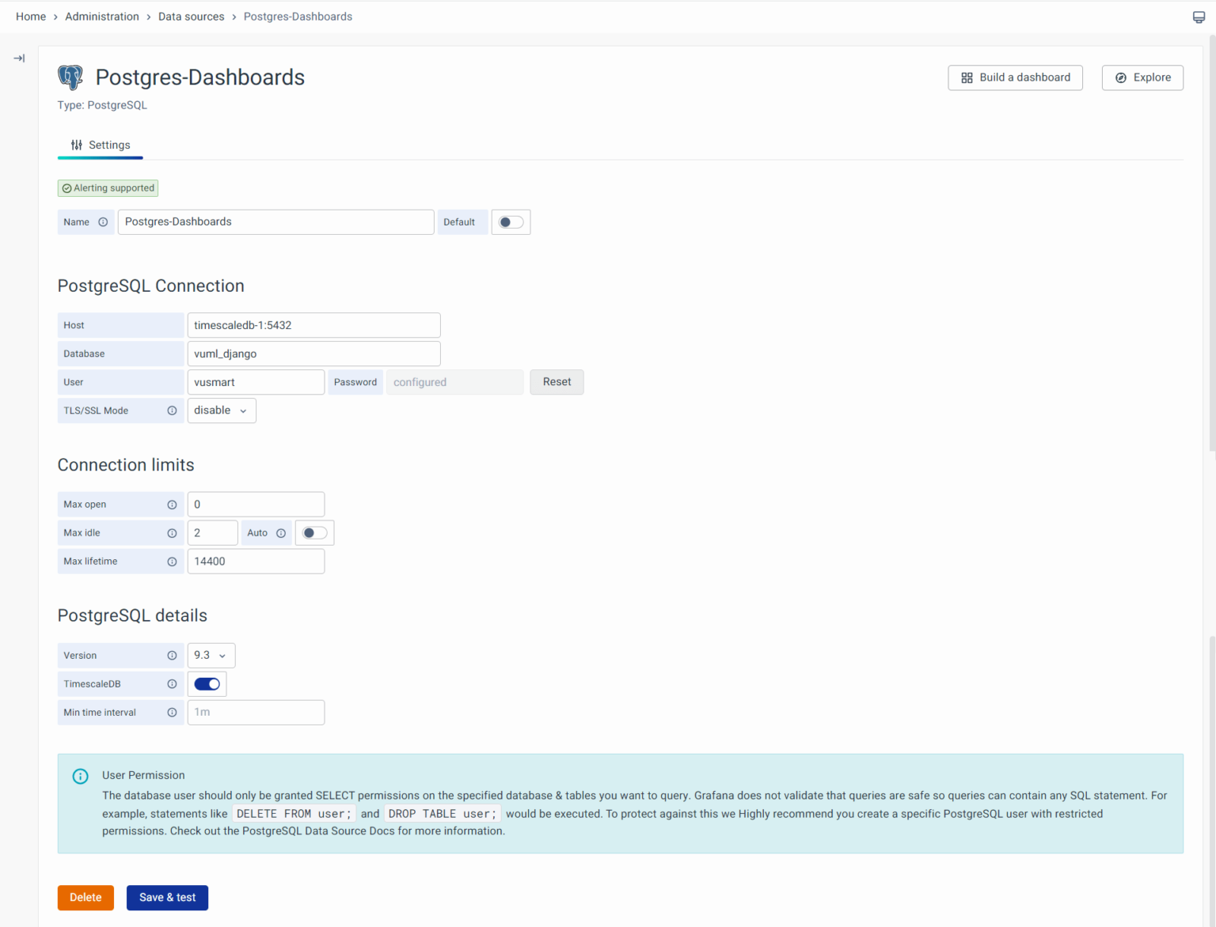Viewport: 1216px width, 927px height.
Task: Click the Version info icon
Action: 172,656
